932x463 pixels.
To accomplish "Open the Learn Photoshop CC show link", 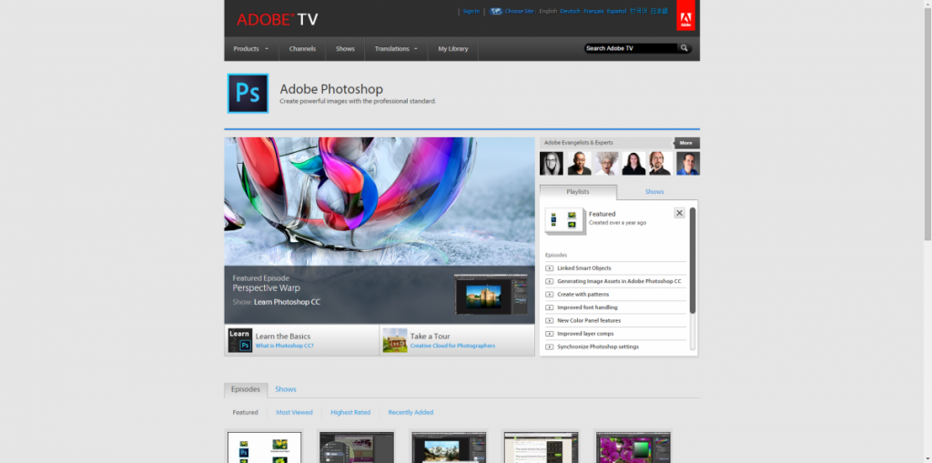I will [287, 302].
